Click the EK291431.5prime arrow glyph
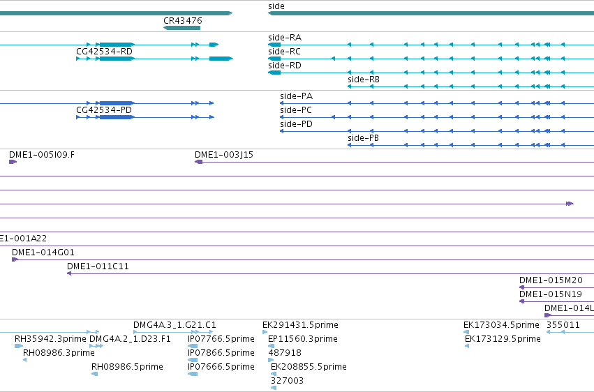The width and height of the screenshot is (594, 392). click(265, 332)
